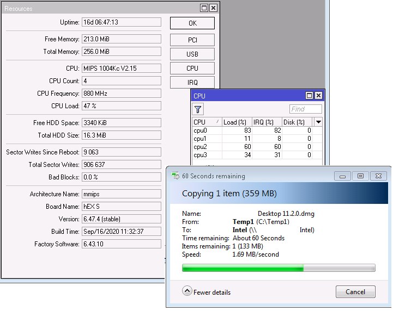Click the Architecture Name field mmips

tap(122, 194)
